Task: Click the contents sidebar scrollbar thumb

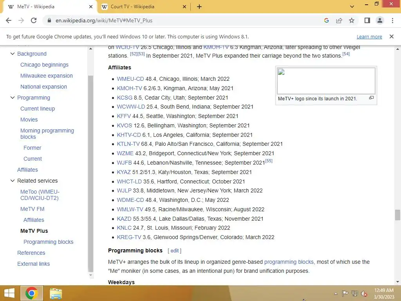Action: (x=90, y=174)
